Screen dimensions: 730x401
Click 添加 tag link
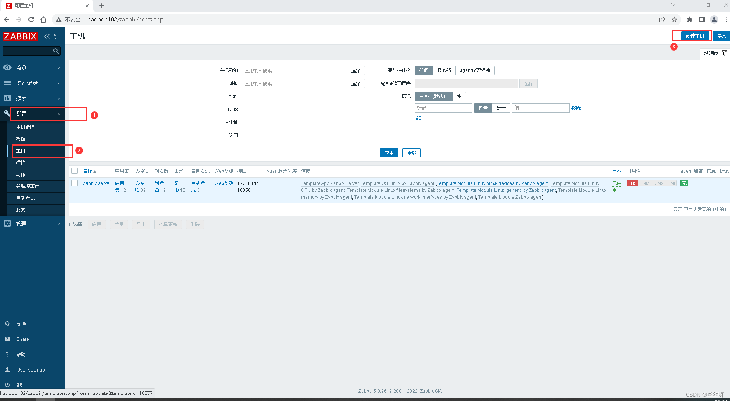point(419,118)
